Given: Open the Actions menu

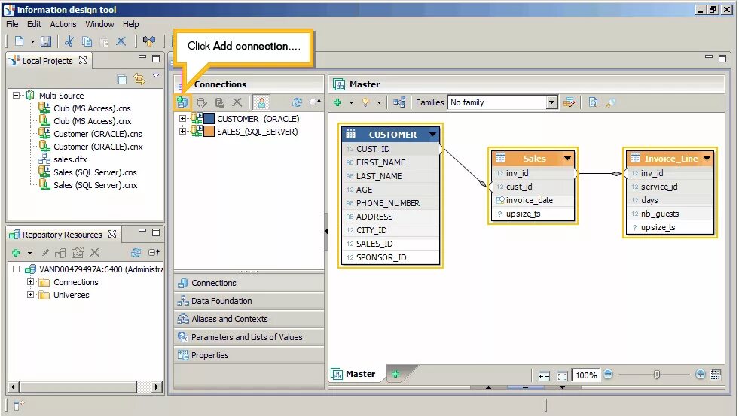Looking at the screenshot, I should pyautogui.click(x=63, y=24).
